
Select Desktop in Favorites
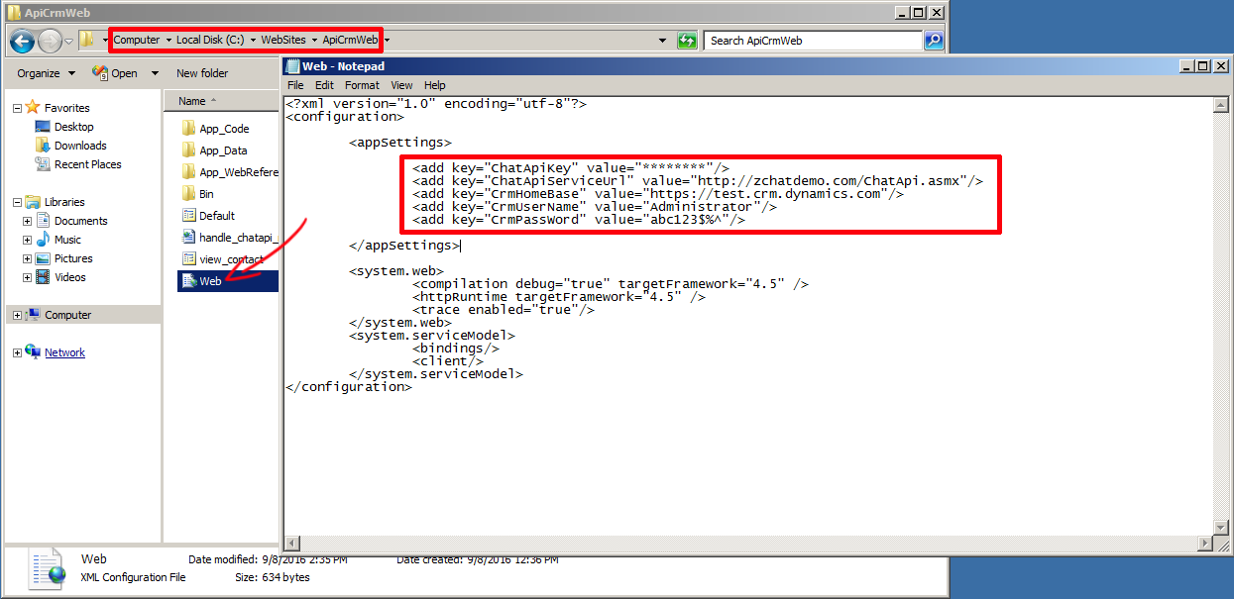point(73,127)
